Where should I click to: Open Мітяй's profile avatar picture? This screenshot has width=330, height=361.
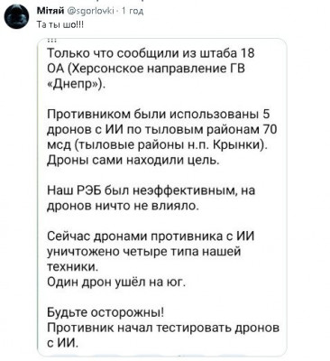pos(18,17)
